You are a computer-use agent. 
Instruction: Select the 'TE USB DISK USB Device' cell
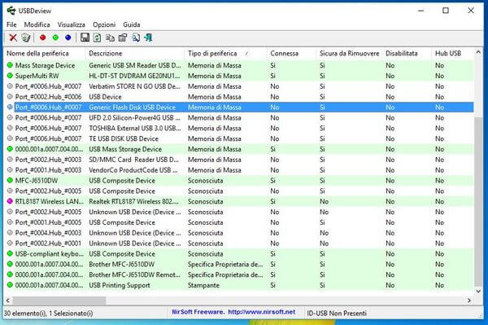coord(124,138)
